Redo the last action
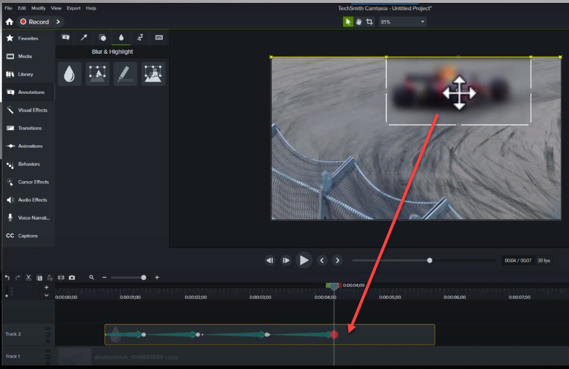The width and height of the screenshot is (569, 369). coord(18,277)
